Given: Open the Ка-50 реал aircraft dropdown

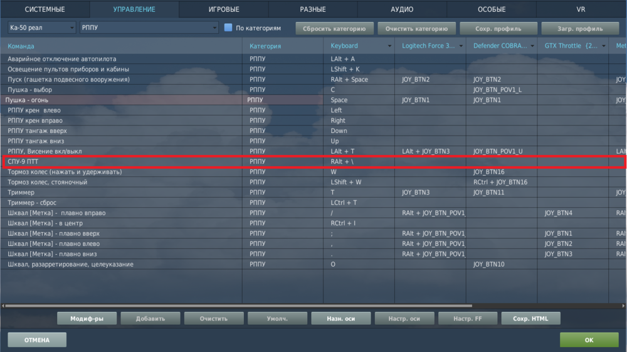Looking at the screenshot, I should pos(41,28).
